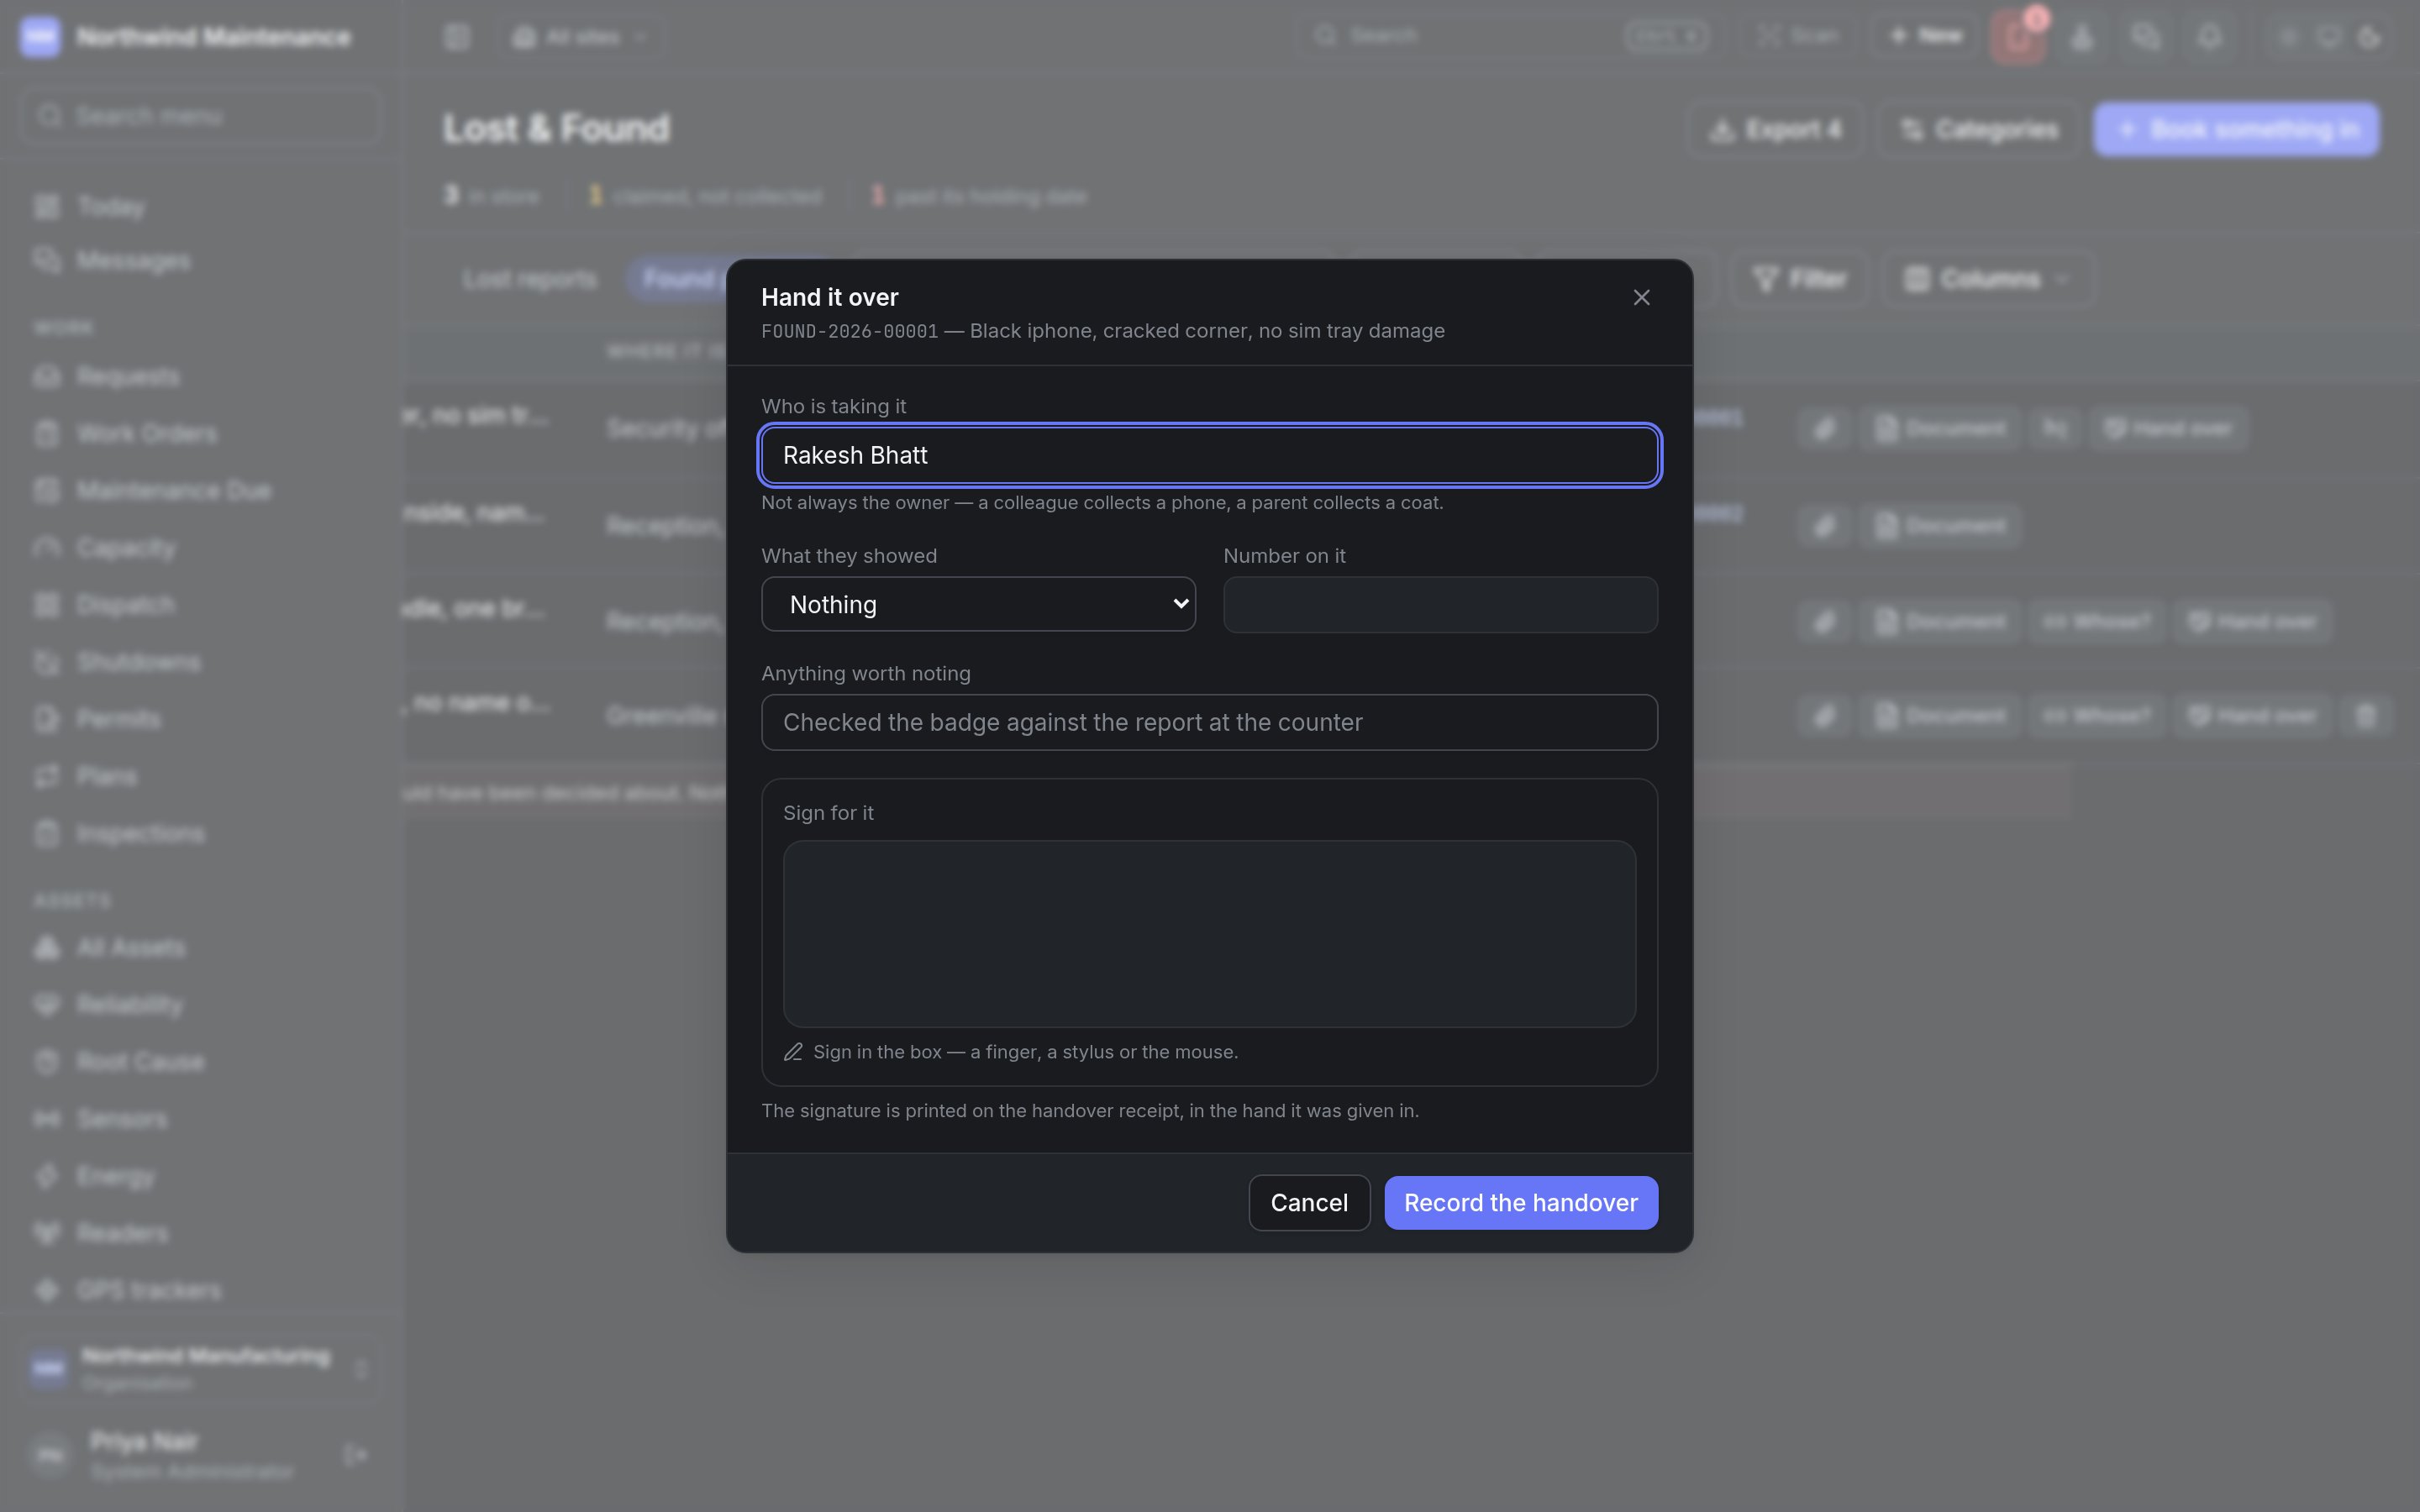Click the GPS trackers sidebar icon
The width and height of the screenshot is (2420, 1512).
pyautogui.click(x=47, y=1290)
